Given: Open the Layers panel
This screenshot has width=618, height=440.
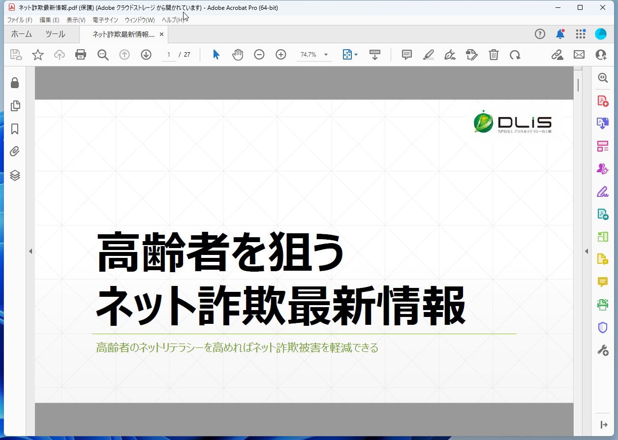Looking at the screenshot, I should [15, 175].
